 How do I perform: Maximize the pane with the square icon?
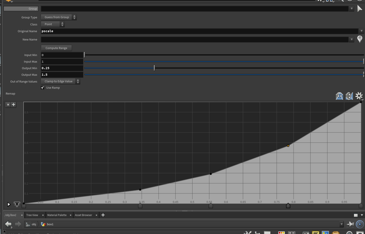(356, 215)
